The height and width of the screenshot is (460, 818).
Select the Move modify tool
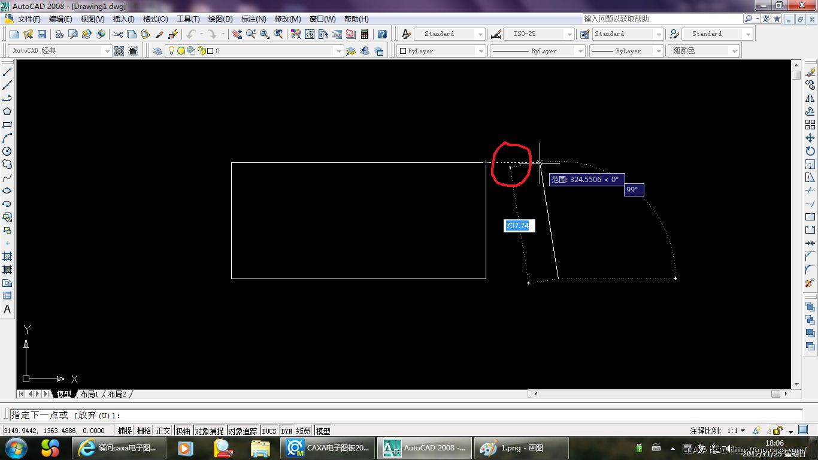[810, 138]
